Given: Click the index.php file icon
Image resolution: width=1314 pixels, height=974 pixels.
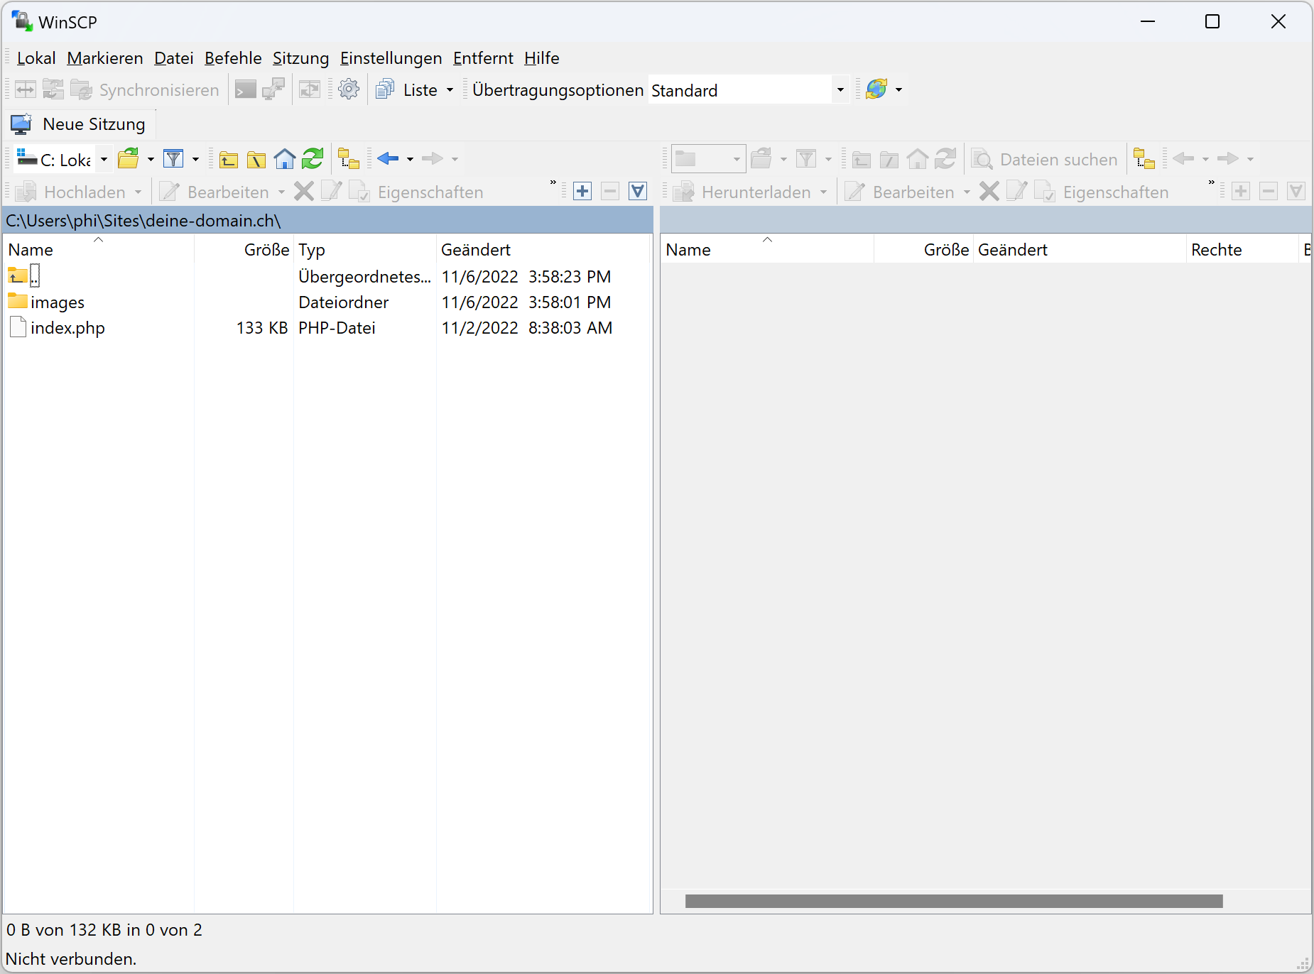Looking at the screenshot, I should point(18,327).
